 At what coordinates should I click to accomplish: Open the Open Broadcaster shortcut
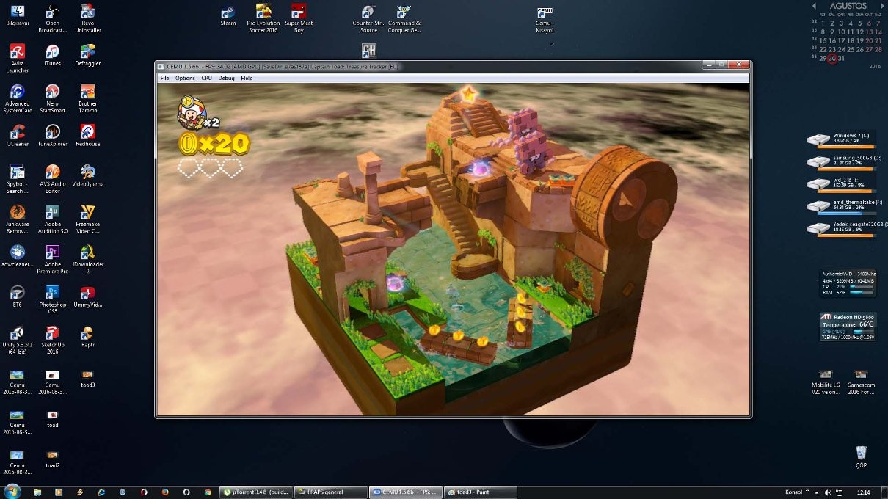[x=52, y=18]
